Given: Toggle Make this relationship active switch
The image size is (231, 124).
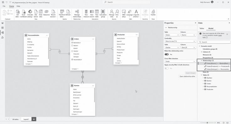Looking at the screenshot, I should coord(167,54).
